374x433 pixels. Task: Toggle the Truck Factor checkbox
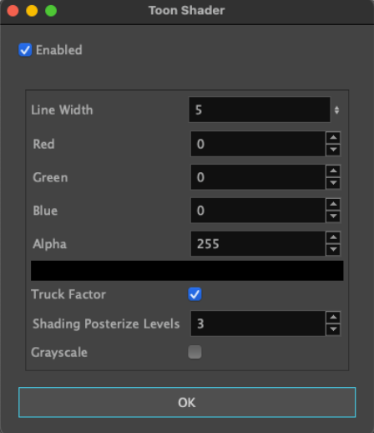coord(195,294)
